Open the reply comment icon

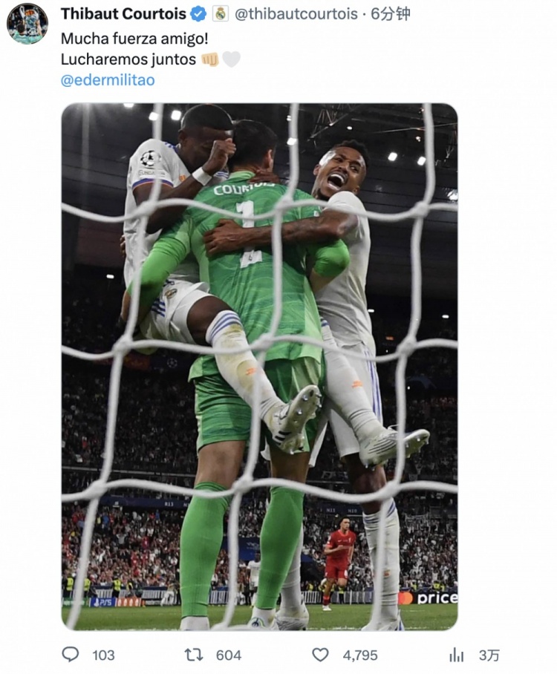point(71,655)
